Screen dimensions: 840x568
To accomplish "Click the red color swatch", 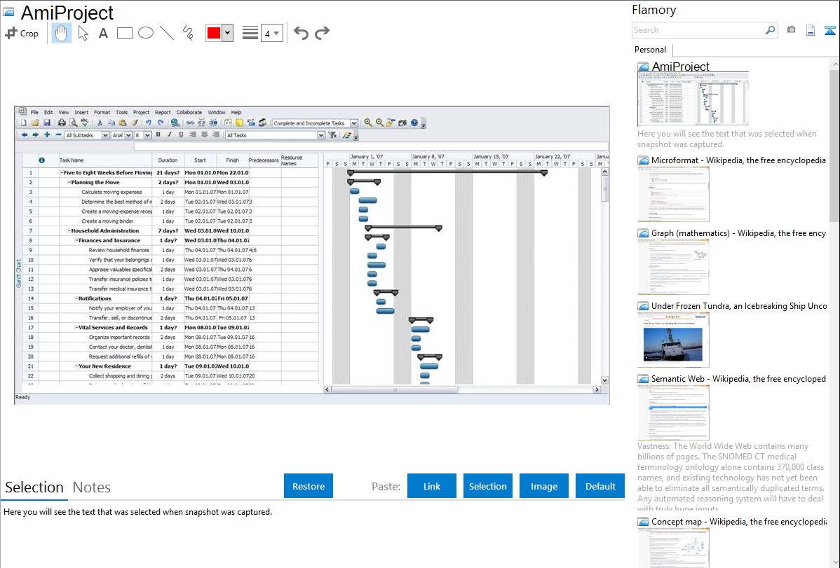I will (x=214, y=33).
